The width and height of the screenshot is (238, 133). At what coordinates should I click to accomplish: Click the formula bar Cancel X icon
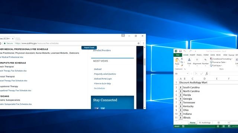tap(196, 74)
